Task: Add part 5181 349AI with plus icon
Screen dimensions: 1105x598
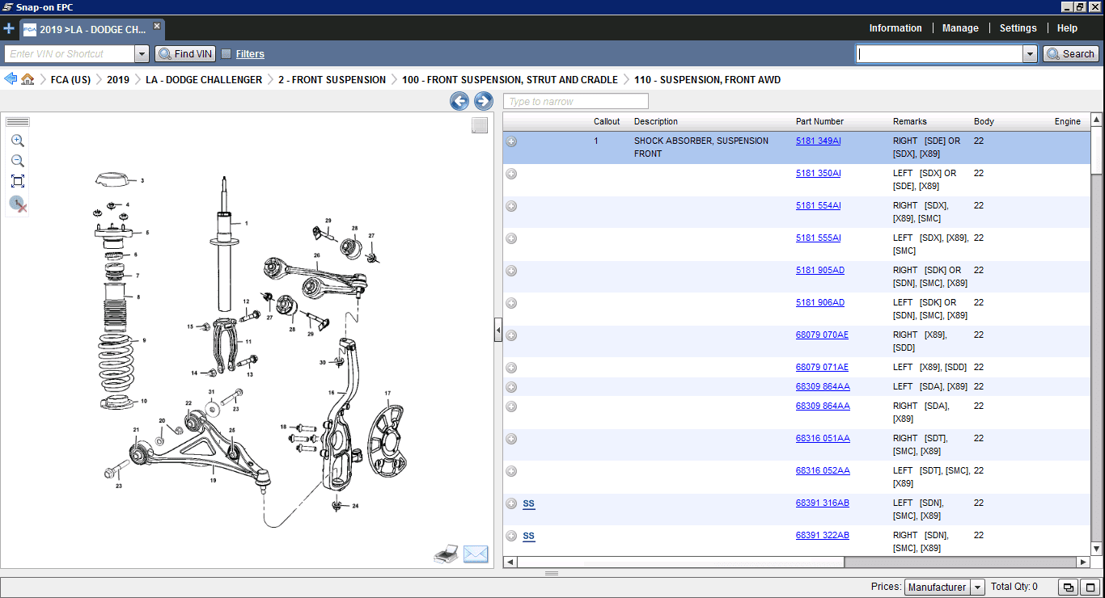Action: pos(511,141)
